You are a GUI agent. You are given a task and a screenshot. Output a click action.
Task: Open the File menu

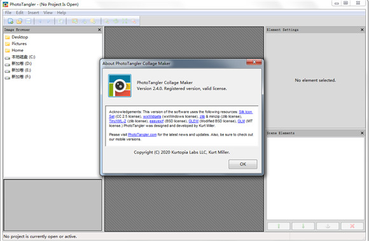8,13
